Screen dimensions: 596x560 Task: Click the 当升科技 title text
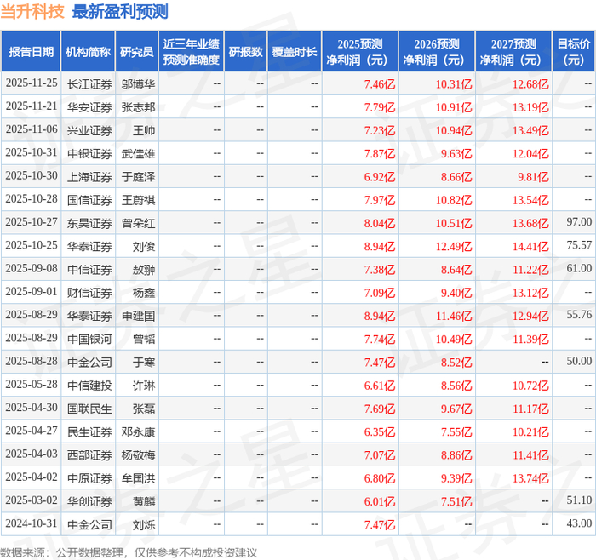32,11
